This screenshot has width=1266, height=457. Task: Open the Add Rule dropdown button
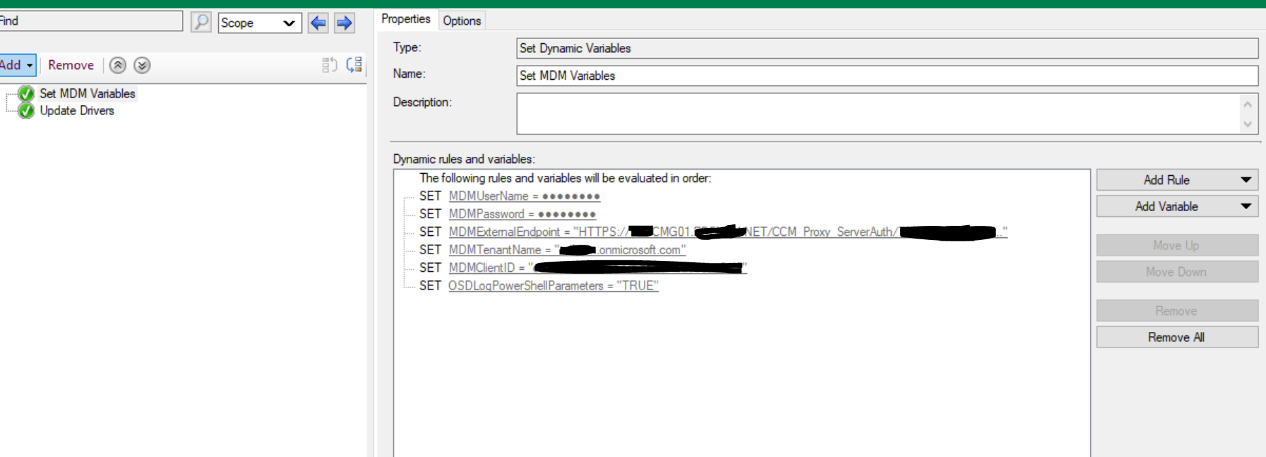1177,180
